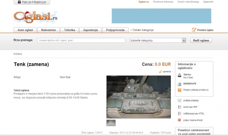This screenshot has height=136, width=228.
Task: Click the phone icon beside 0645881476
Action: click(180, 84)
